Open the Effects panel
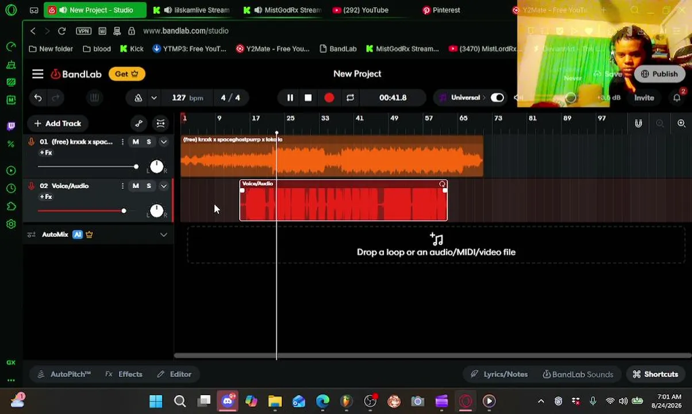The image size is (692, 414). pyautogui.click(x=124, y=374)
